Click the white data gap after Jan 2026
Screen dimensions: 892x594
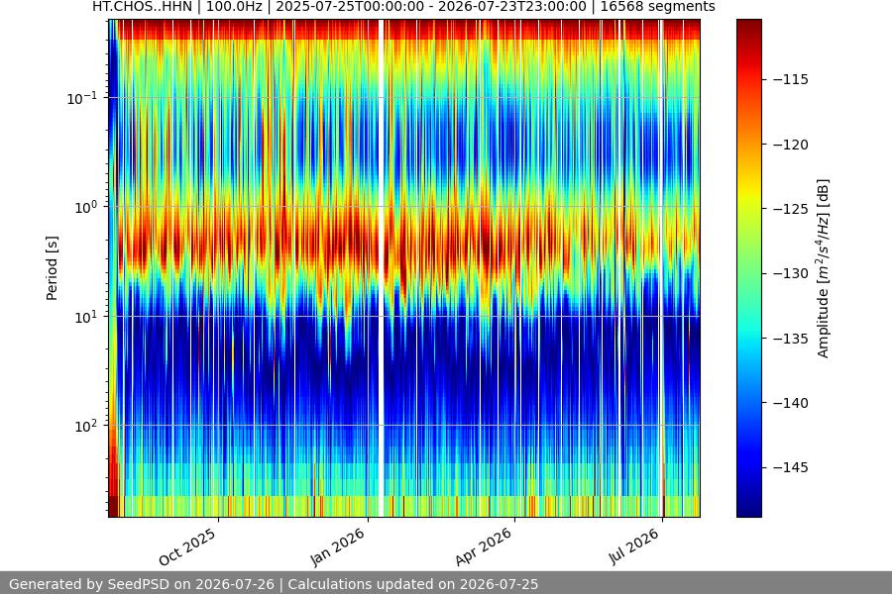(382, 268)
